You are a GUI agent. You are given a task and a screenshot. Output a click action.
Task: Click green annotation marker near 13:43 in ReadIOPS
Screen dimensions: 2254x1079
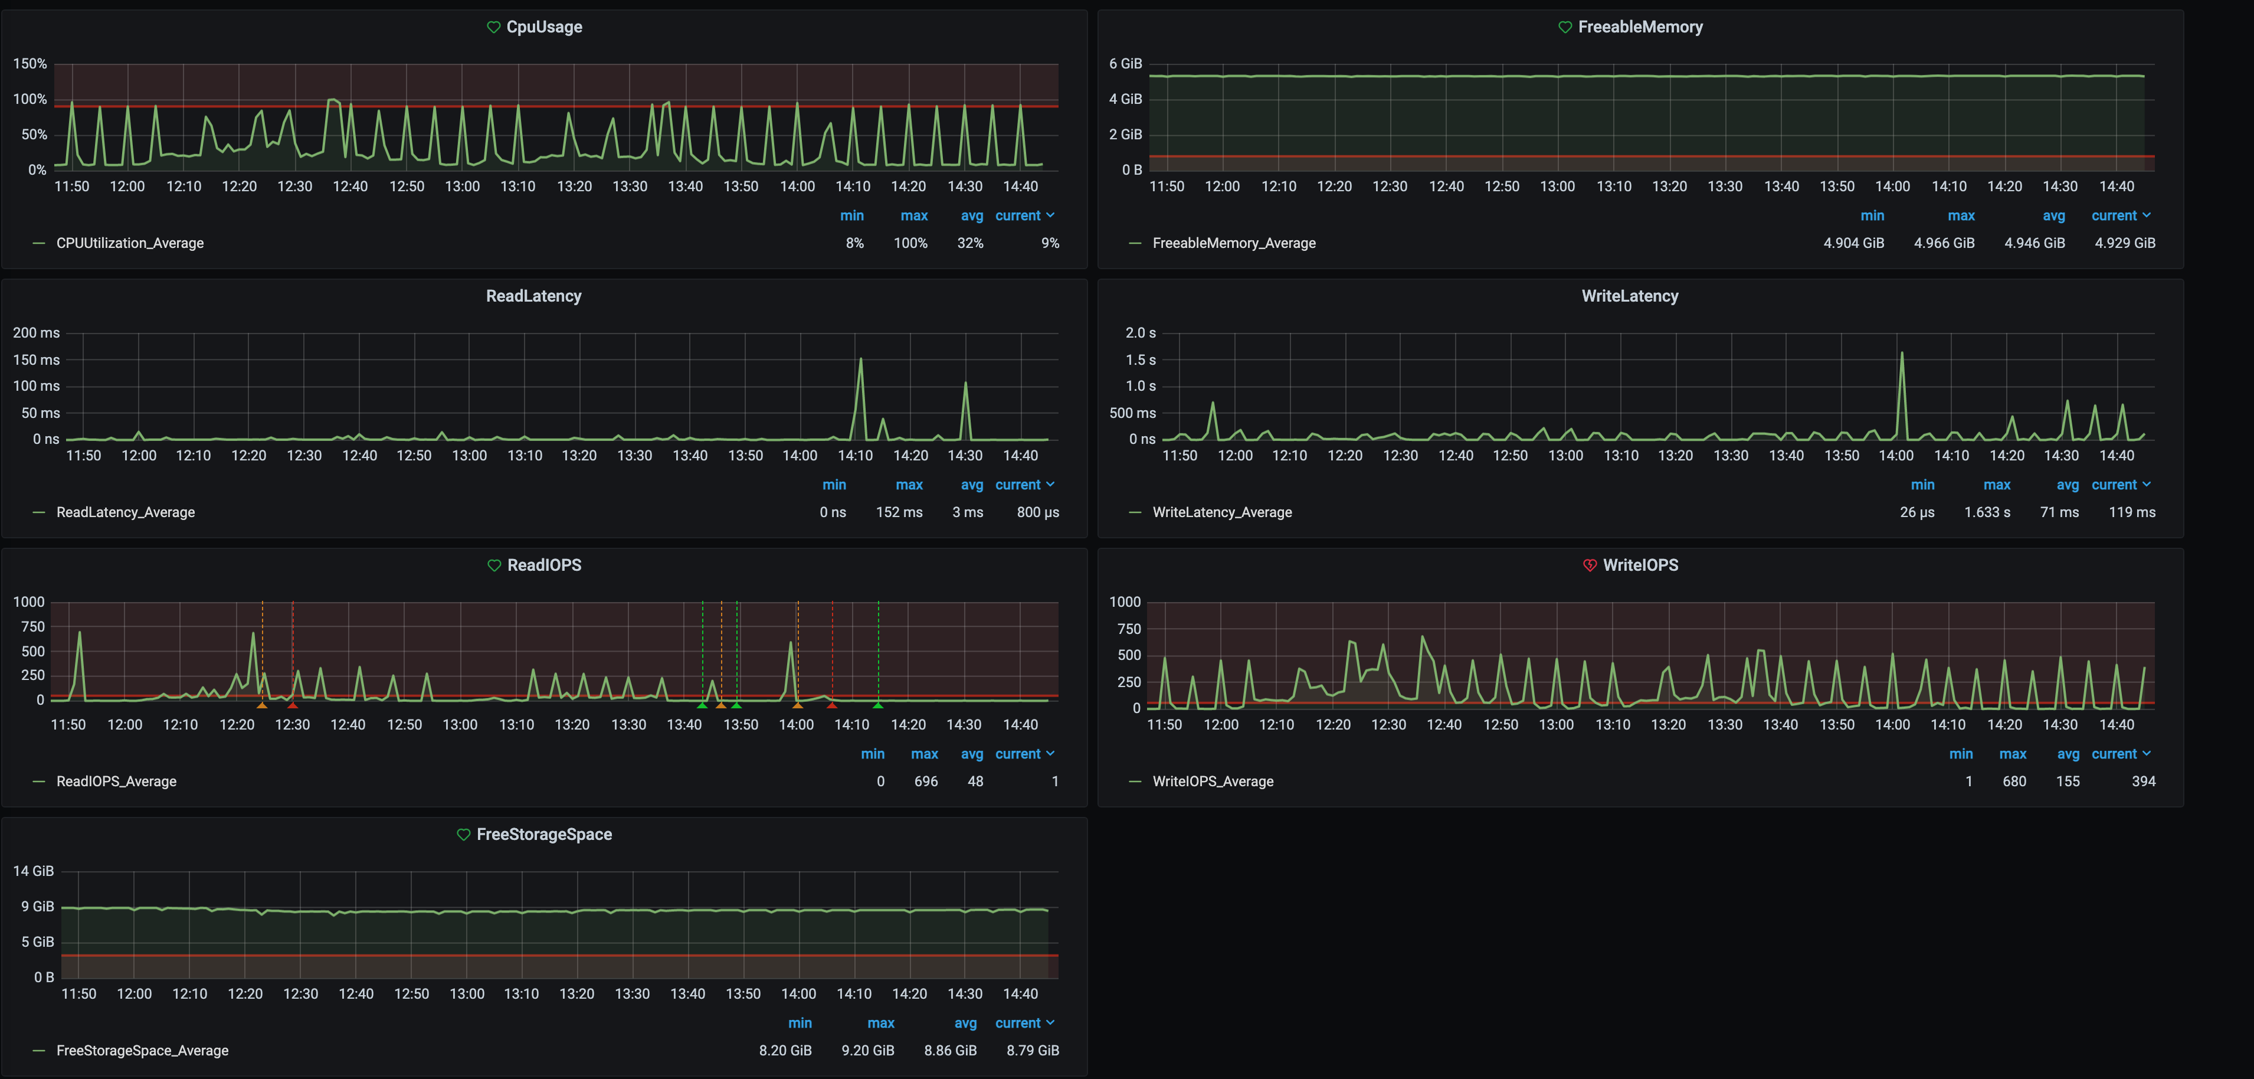click(x=702, y=705)
